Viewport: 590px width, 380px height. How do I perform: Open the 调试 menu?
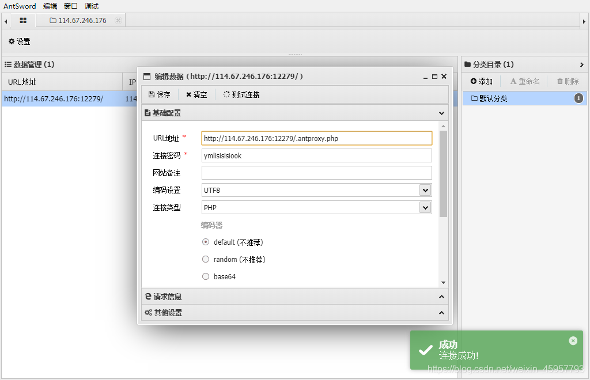(x=92, y=6)
